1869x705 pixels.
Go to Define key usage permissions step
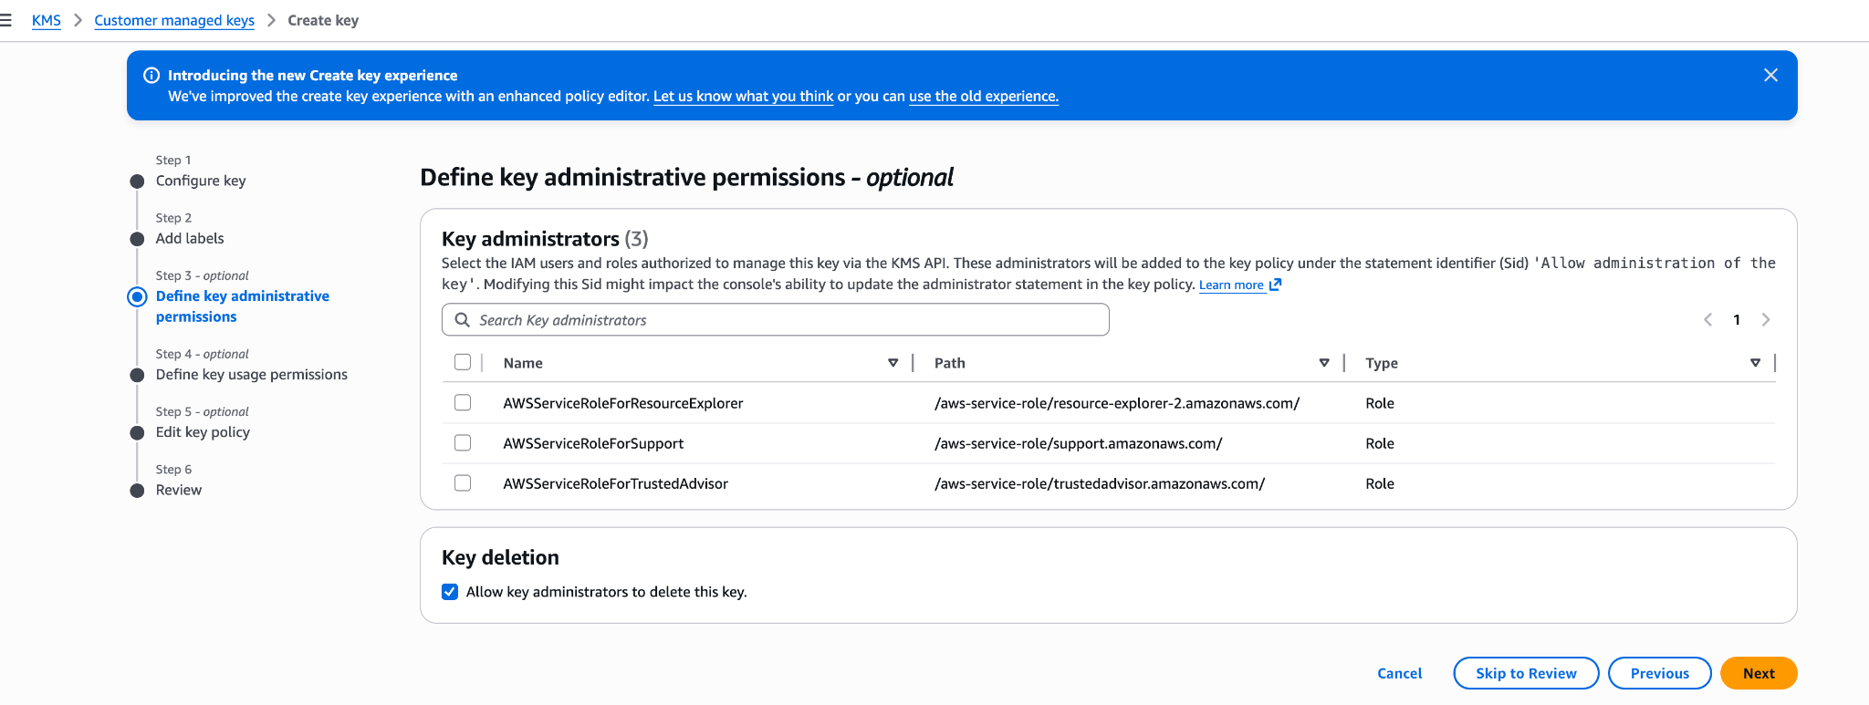click(252, 375)
